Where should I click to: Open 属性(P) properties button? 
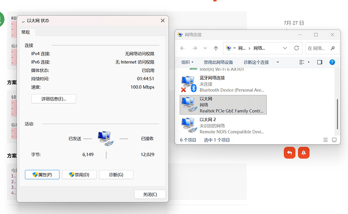coord(42,175)
